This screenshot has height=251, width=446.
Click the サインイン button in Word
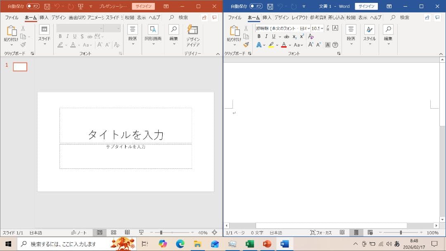[x=367, y=6]
